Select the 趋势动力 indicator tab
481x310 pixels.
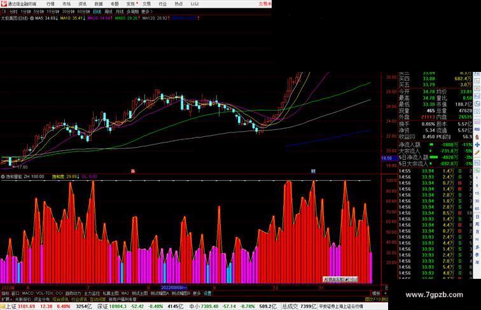coord(73,293)
